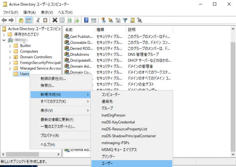Image resolution: width=236 pixels, height=167 pixels.
Task: Select msDS-ShadowPrincipalContainer in the submenu
Action: coord(132,136)
